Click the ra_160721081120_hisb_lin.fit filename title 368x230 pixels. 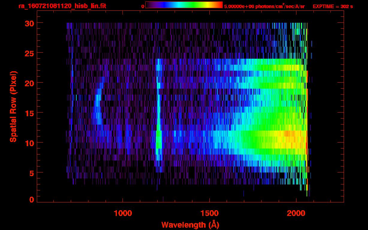62,6
